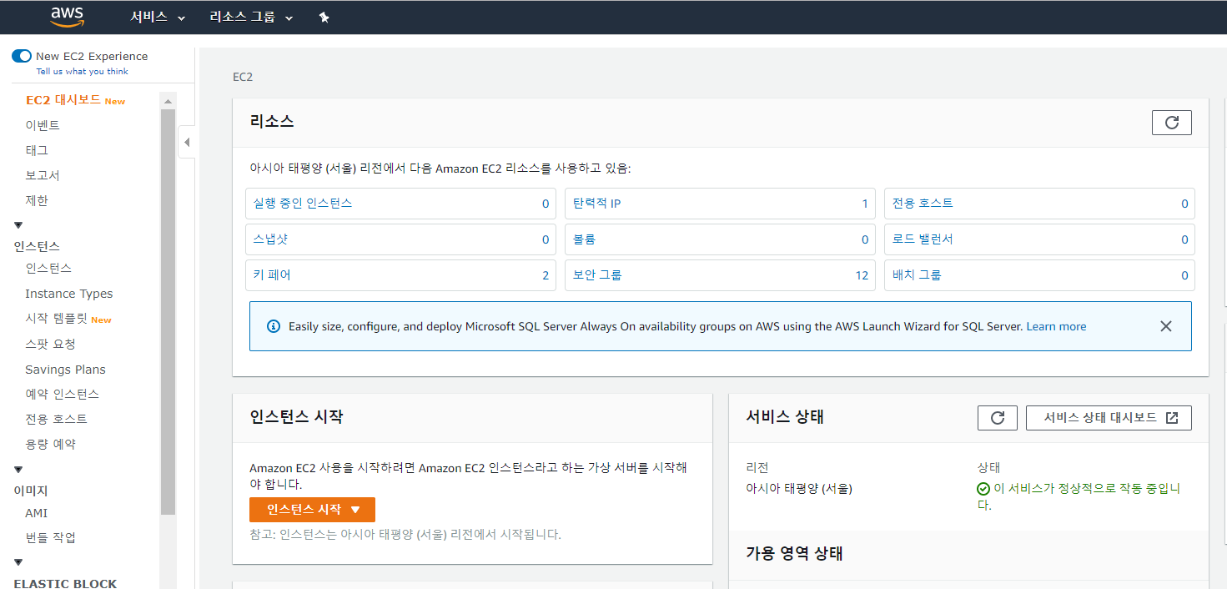This screenshot has width=1227, height=589.
Task: Click Learn more in the banner
Action: [x=1056, y=326]
